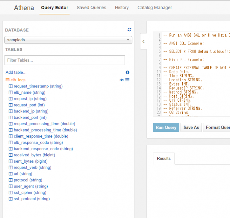This screenshot has width=230, height=218.
Task: Select the backend_processing_time (double) column text
Action: pyautogui.click(x=45, y=130)
